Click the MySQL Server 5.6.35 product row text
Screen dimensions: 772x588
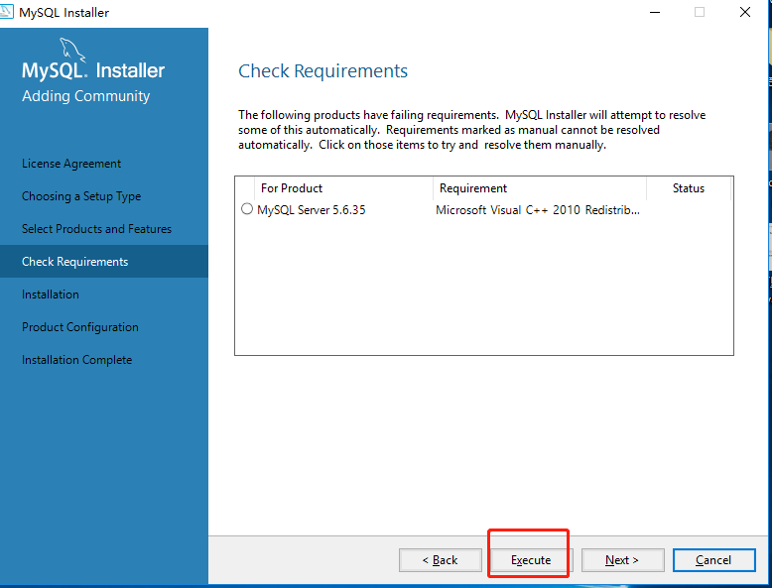pyautogui.click(x=312, y=210)
